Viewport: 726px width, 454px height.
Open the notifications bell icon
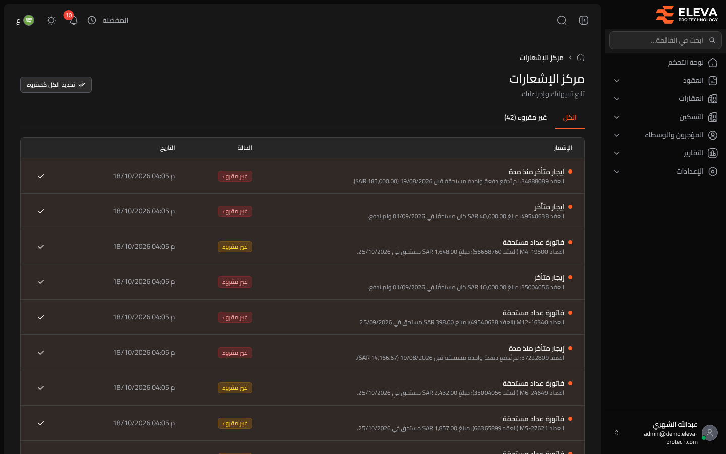pyautogui.click(x=73, y=20)
